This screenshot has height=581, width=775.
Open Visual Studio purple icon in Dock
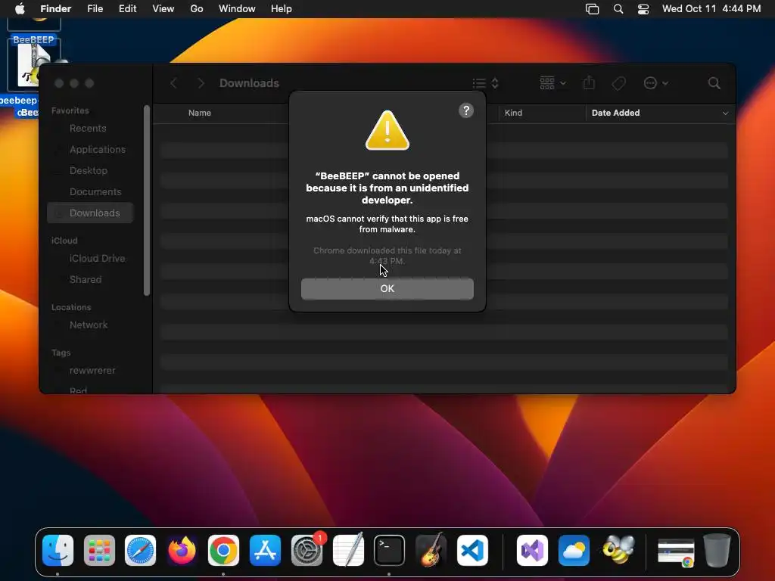tap(532, 550)
